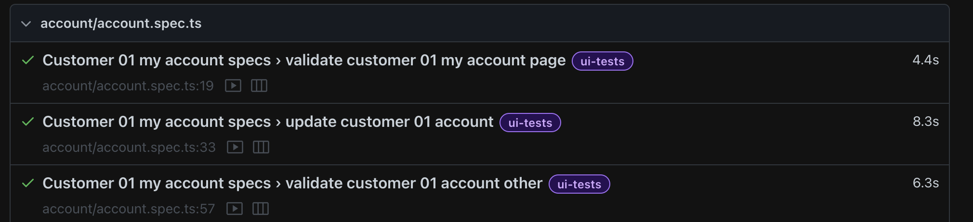
Task: Click passed checkmark of validate account other test
Action: point(28,184)
